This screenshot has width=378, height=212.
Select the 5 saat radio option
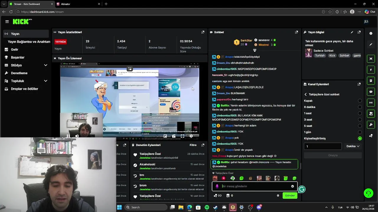click(x=360, y=126)
